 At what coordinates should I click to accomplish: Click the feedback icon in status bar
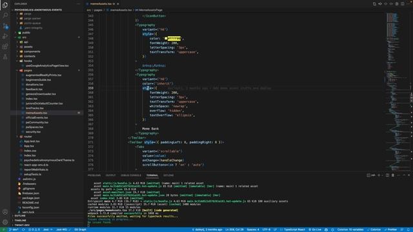(x=402, y=229)
